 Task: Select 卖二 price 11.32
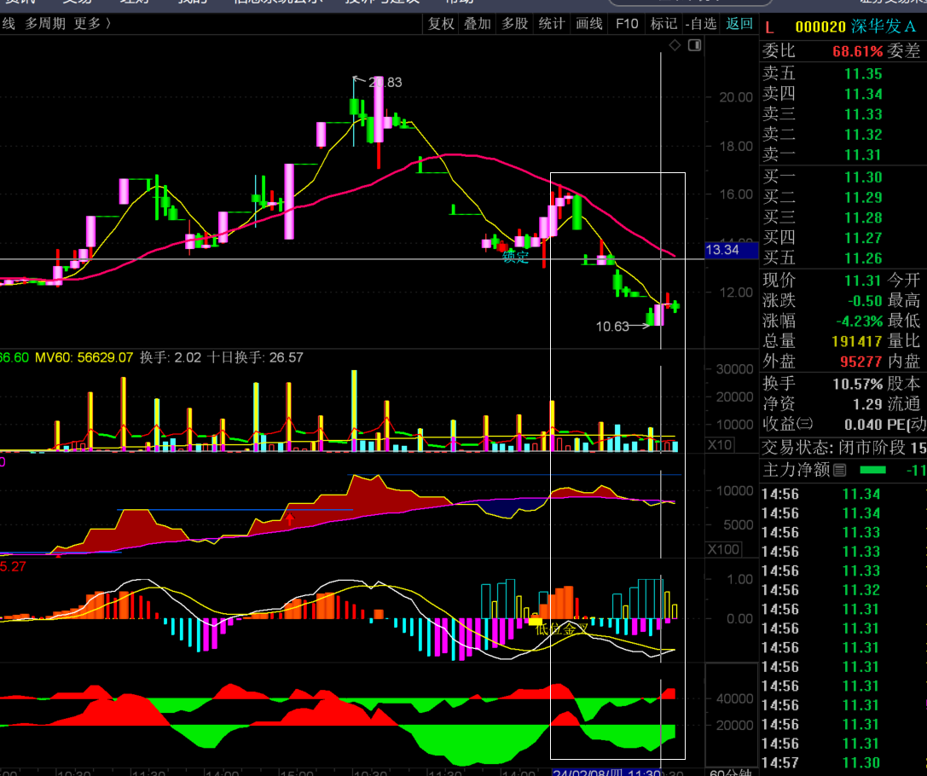(863, 135)
